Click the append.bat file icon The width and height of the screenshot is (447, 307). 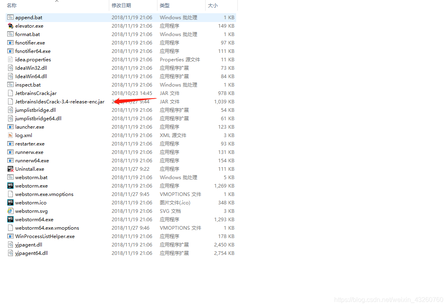(10, 17)
